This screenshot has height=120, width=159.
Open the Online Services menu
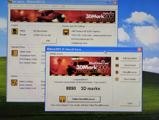[42, 6]
